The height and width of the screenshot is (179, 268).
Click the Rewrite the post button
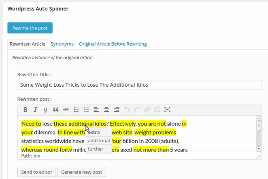click(x=30, y=28)
